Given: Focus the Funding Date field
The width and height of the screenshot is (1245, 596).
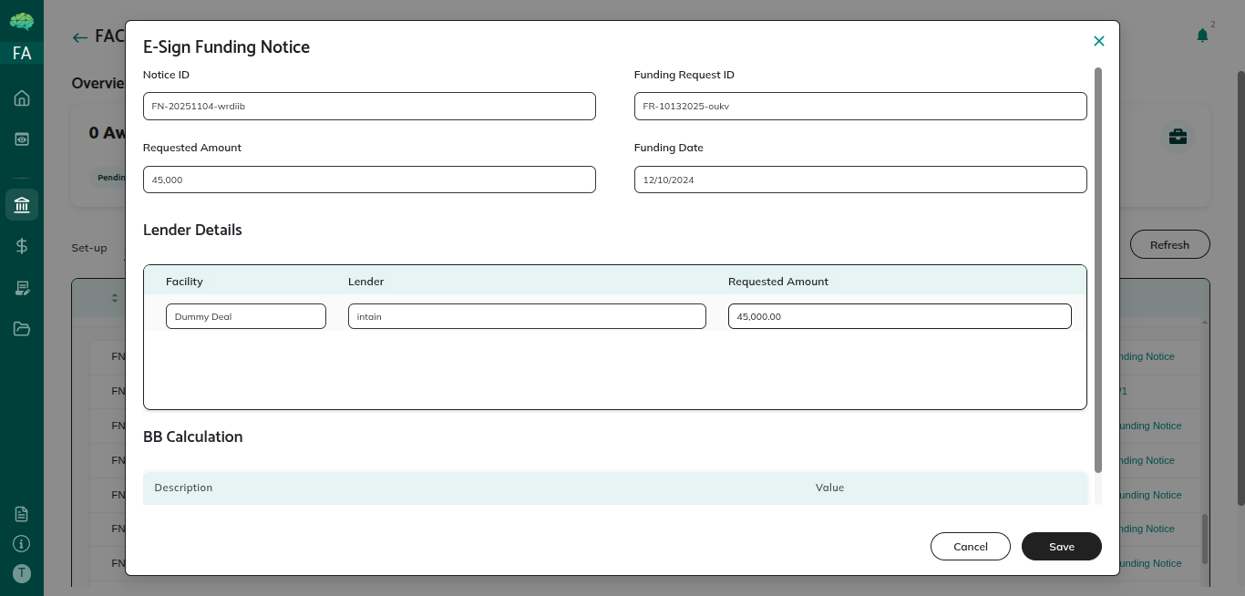Looking at the screenshot, I should (859, 180).
